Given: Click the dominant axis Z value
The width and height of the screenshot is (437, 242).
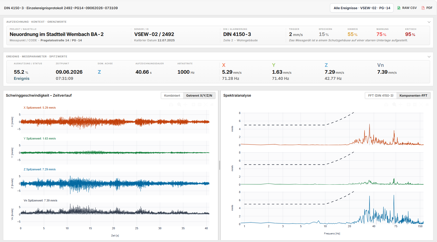Looking at the screenshot, I should (x=99, y=72).
